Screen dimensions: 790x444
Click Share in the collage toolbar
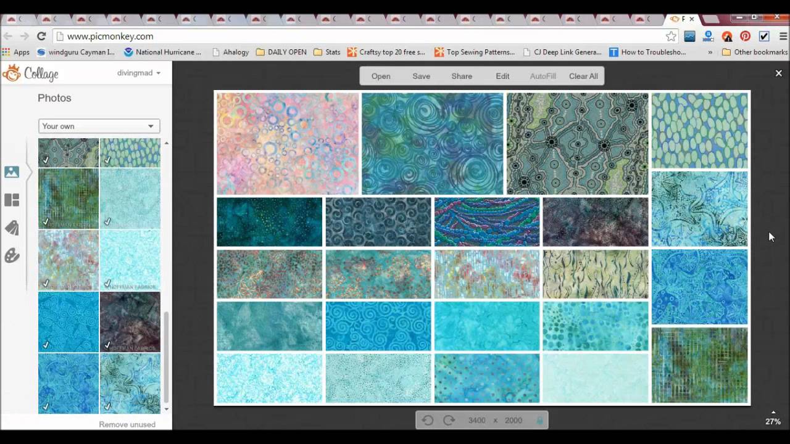click(x=462, y=76)
